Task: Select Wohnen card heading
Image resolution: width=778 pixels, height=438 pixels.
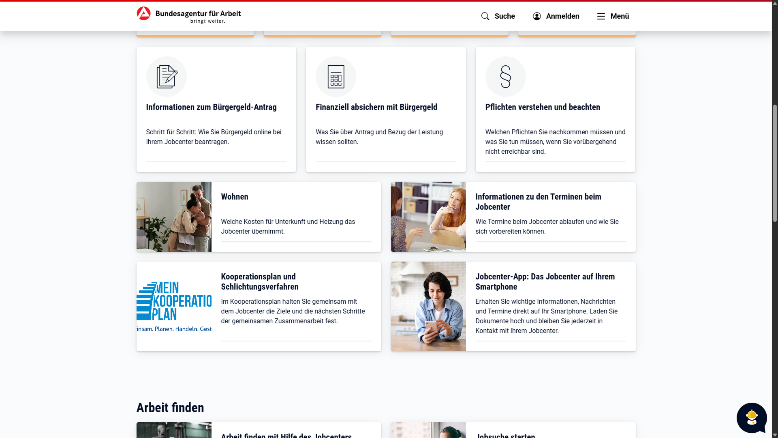Action: tap(235, 197)
